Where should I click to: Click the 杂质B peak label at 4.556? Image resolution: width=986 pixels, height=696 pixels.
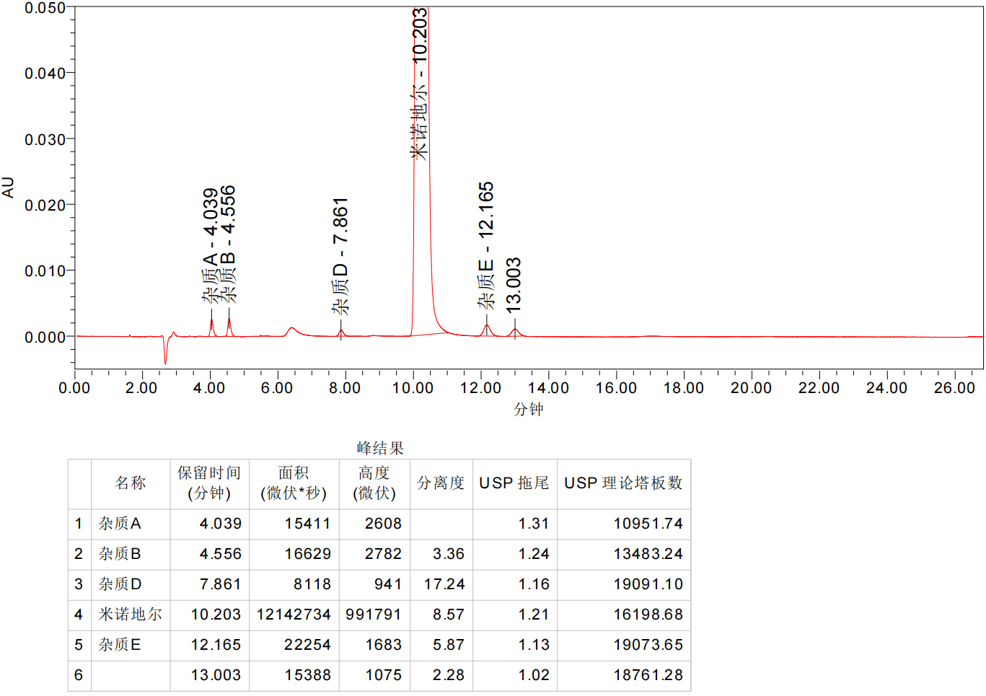click(x=227, y=244)
